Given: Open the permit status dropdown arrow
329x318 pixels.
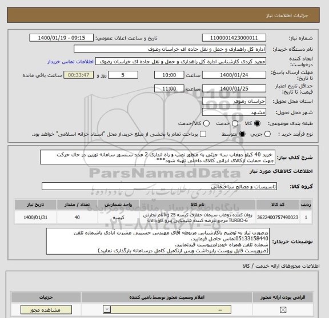Looking at the screenshot, I should (107, 309).
